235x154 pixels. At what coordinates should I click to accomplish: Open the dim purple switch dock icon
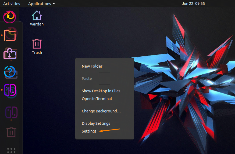(x=11, y=112)
